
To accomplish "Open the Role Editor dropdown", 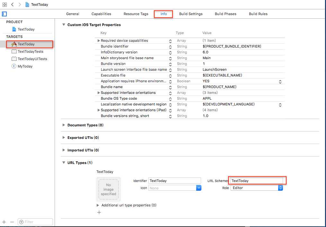I will (257, 188).
